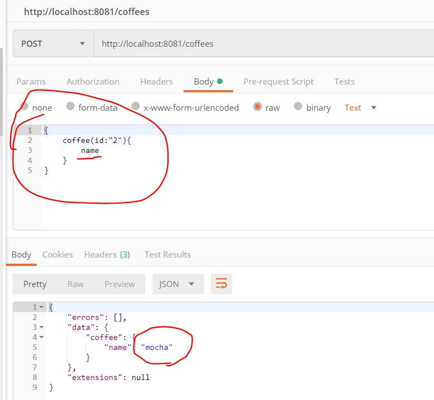This screenshot has width=434, height=400.
Task: Click the green Body indicator dot
Action: click(220, 81)
